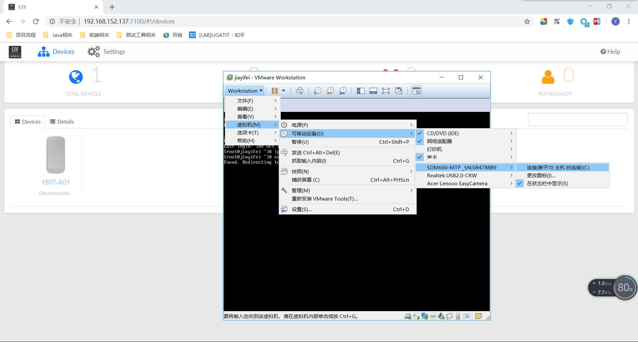Click the shield browser extension icon
Image resolution: width=638 pixels, height=342 pixels.
(x=570, y=22)
